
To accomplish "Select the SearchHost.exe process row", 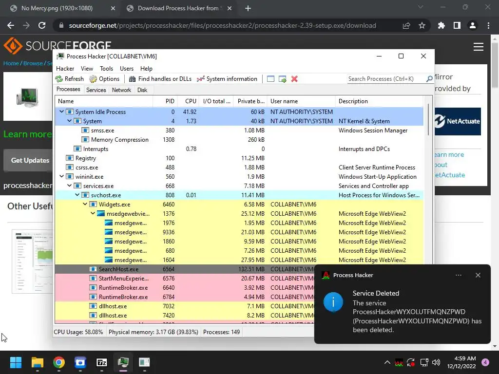I will (x=185, y=269).
